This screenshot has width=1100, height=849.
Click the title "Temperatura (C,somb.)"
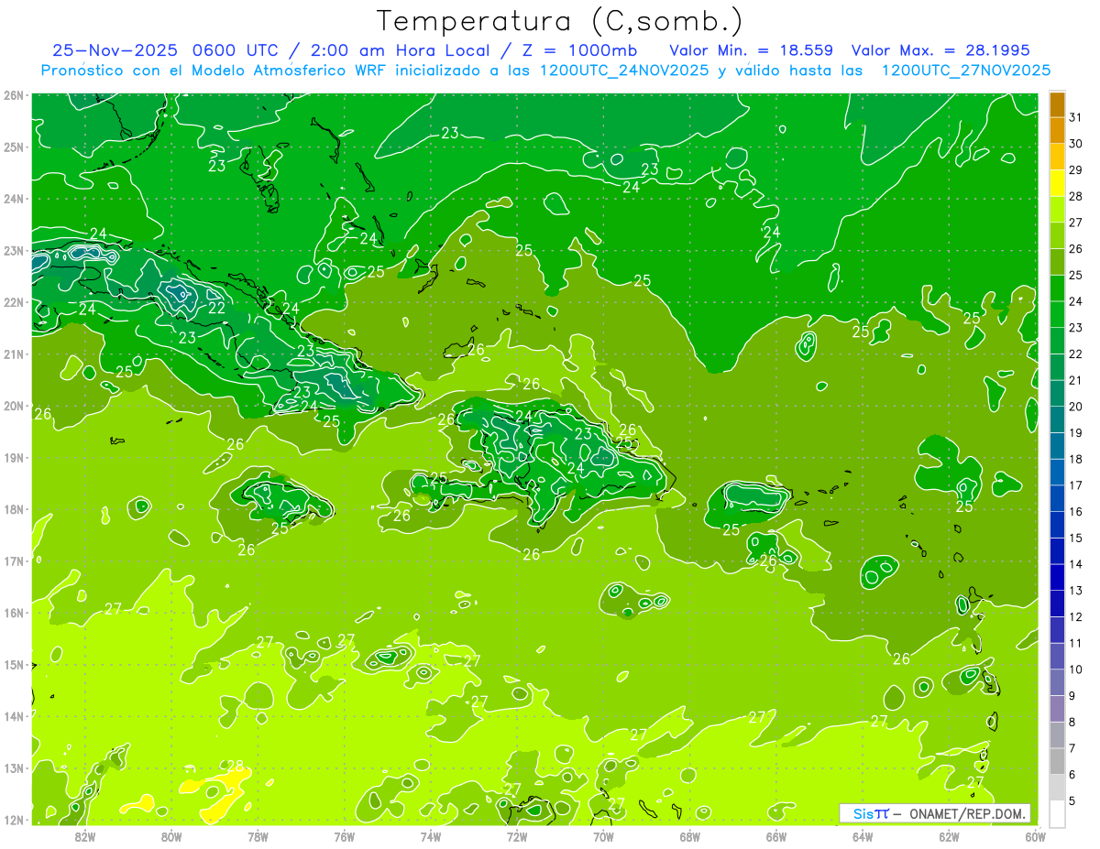tap(560, 21)
